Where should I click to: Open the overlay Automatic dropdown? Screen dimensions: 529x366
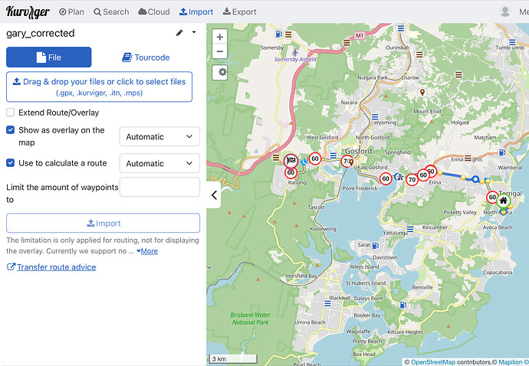point(159,137)
